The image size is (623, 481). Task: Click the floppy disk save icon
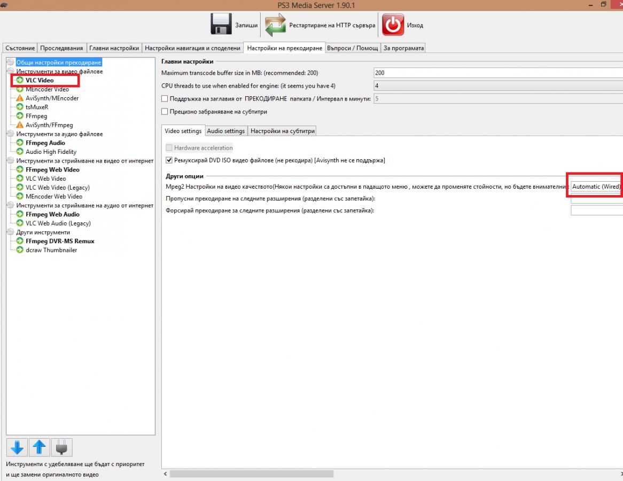point(221,24)
